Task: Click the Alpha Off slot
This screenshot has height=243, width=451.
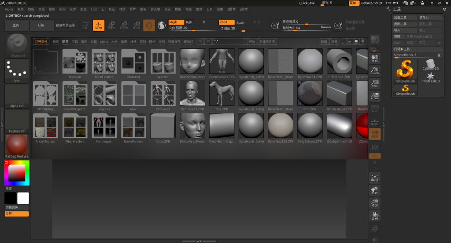Action: point(17,94)
